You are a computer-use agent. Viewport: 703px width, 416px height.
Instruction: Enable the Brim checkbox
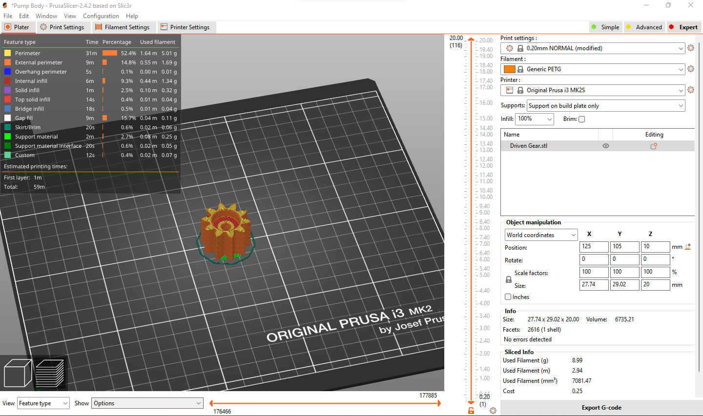pos(581,119)
